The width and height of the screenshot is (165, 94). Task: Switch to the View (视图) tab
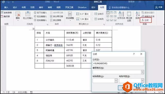59,7
